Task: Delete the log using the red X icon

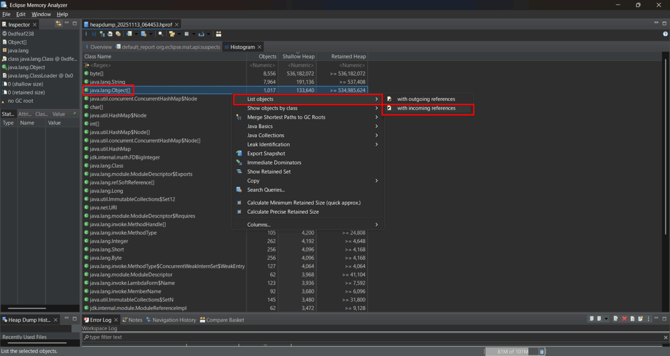Action: 624,319
